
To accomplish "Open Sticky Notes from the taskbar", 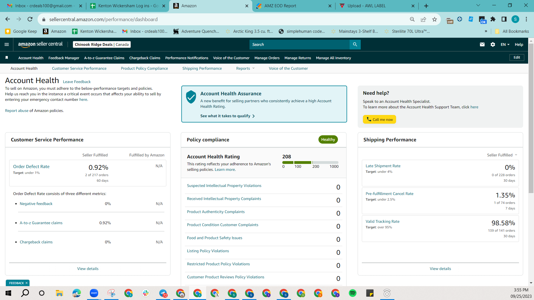I will point(370,293).
